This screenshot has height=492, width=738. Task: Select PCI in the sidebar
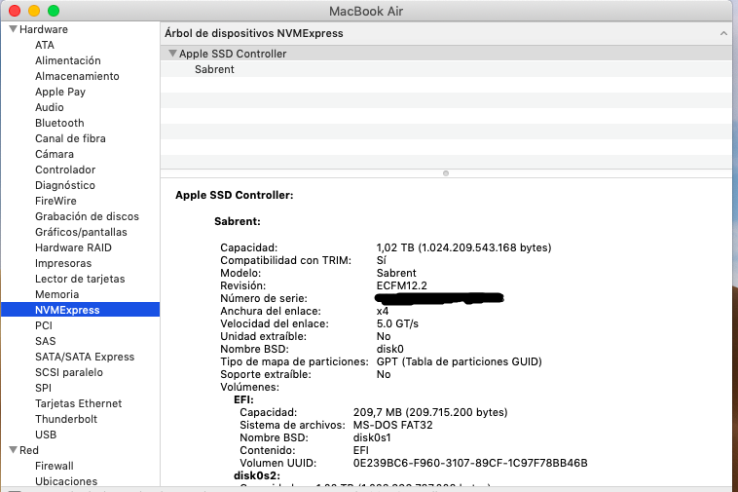tap(44, 325)
